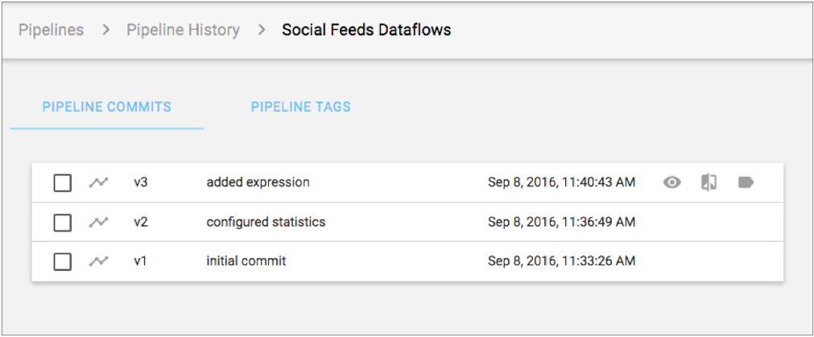Check the v3 commit checkbox
This screenshot has height=337, width=814.
(63, 183)
